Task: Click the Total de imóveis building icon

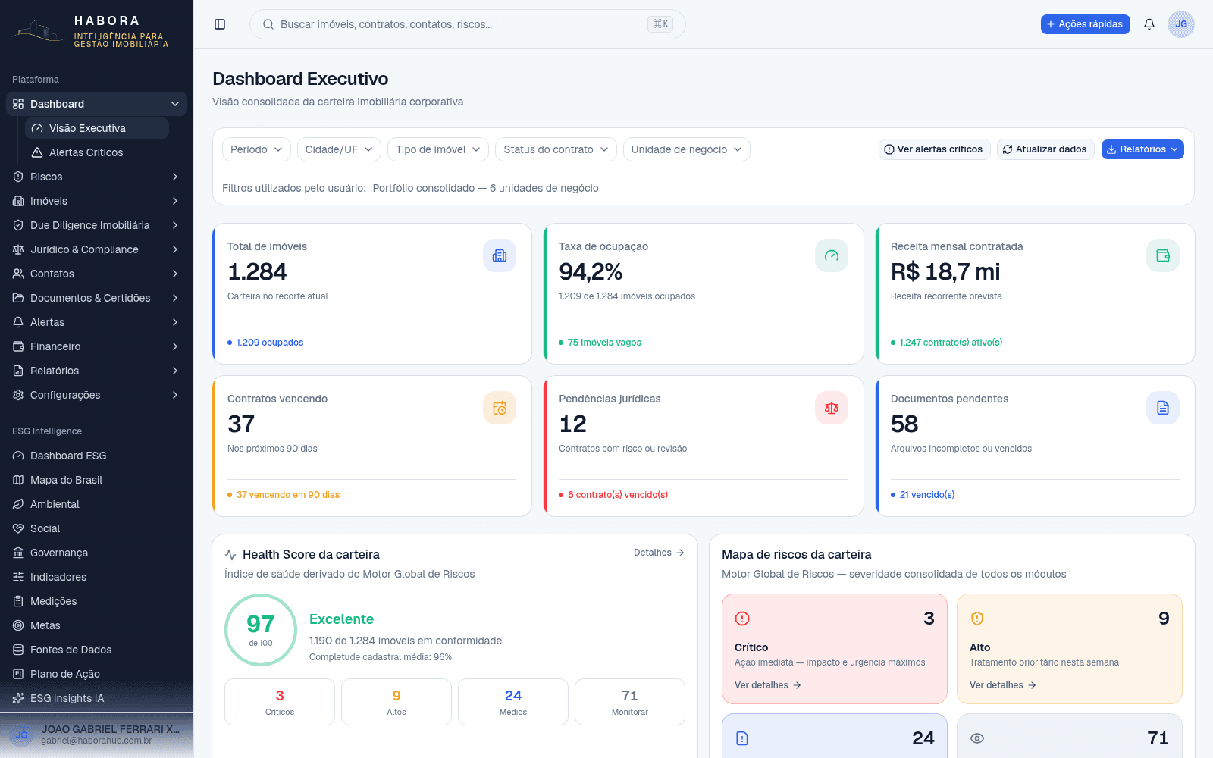Action: 500,255
